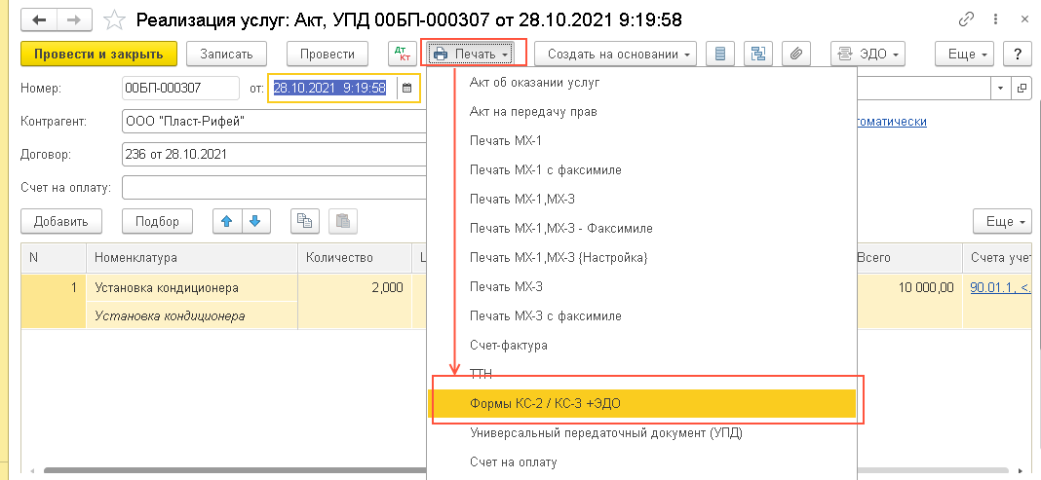Copy the document link icon
This screenshot has width=1041, height=480.
[967, 19]
